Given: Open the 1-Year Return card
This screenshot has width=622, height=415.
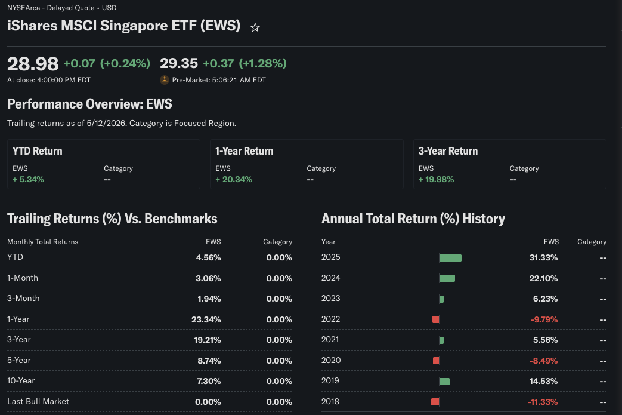Looking at the screenshot, I should 307,164.
